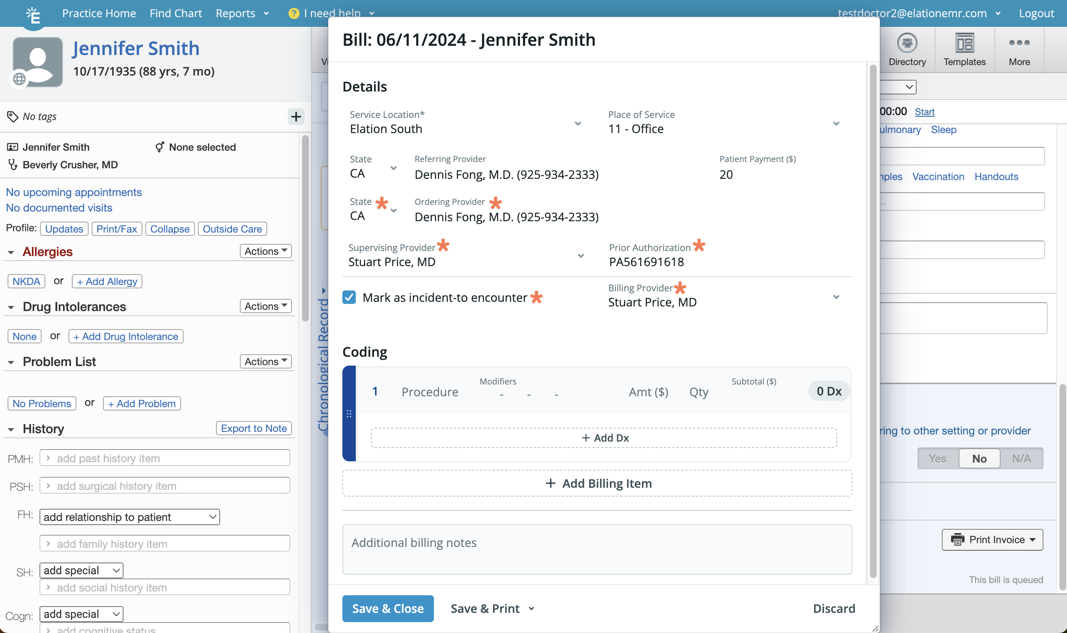Expand the Billing Provider dropdown
The width and height of the screenshot is (1067, 633).
(836, 297)
